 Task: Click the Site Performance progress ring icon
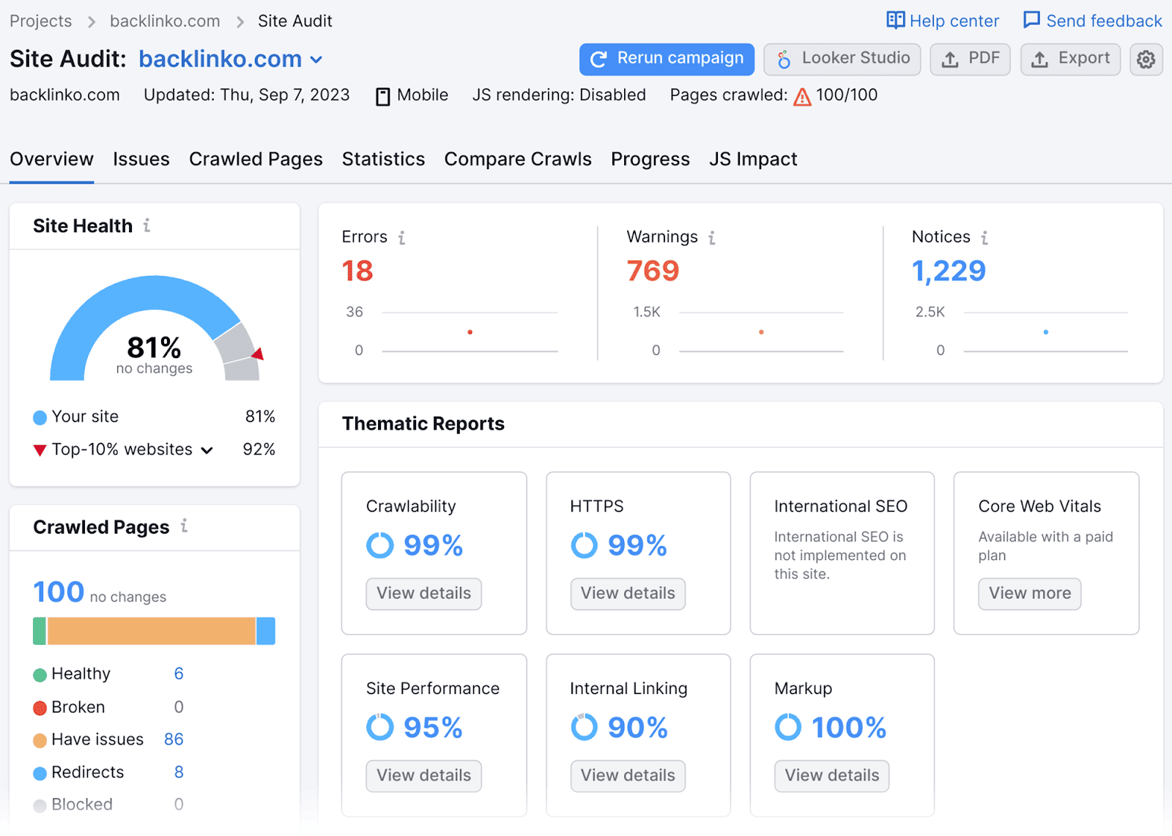(379, 727)
